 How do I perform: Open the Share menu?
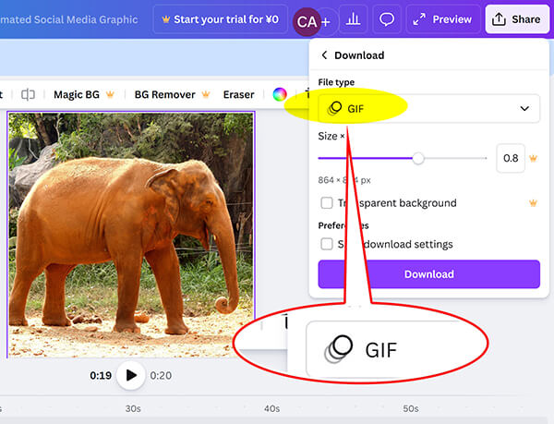[x=517, y=19]
